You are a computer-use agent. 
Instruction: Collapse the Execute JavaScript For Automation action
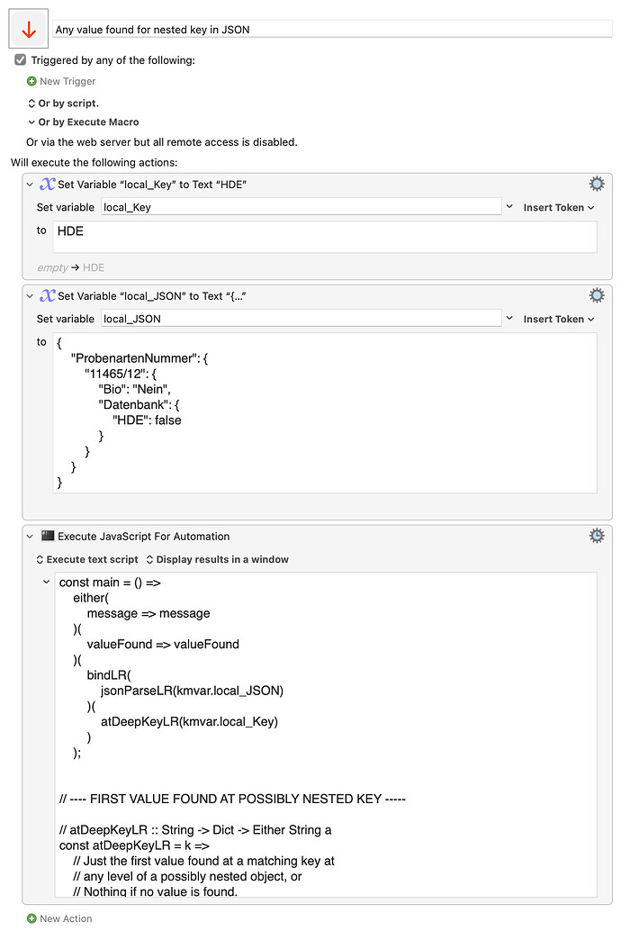tap(31, 536)
